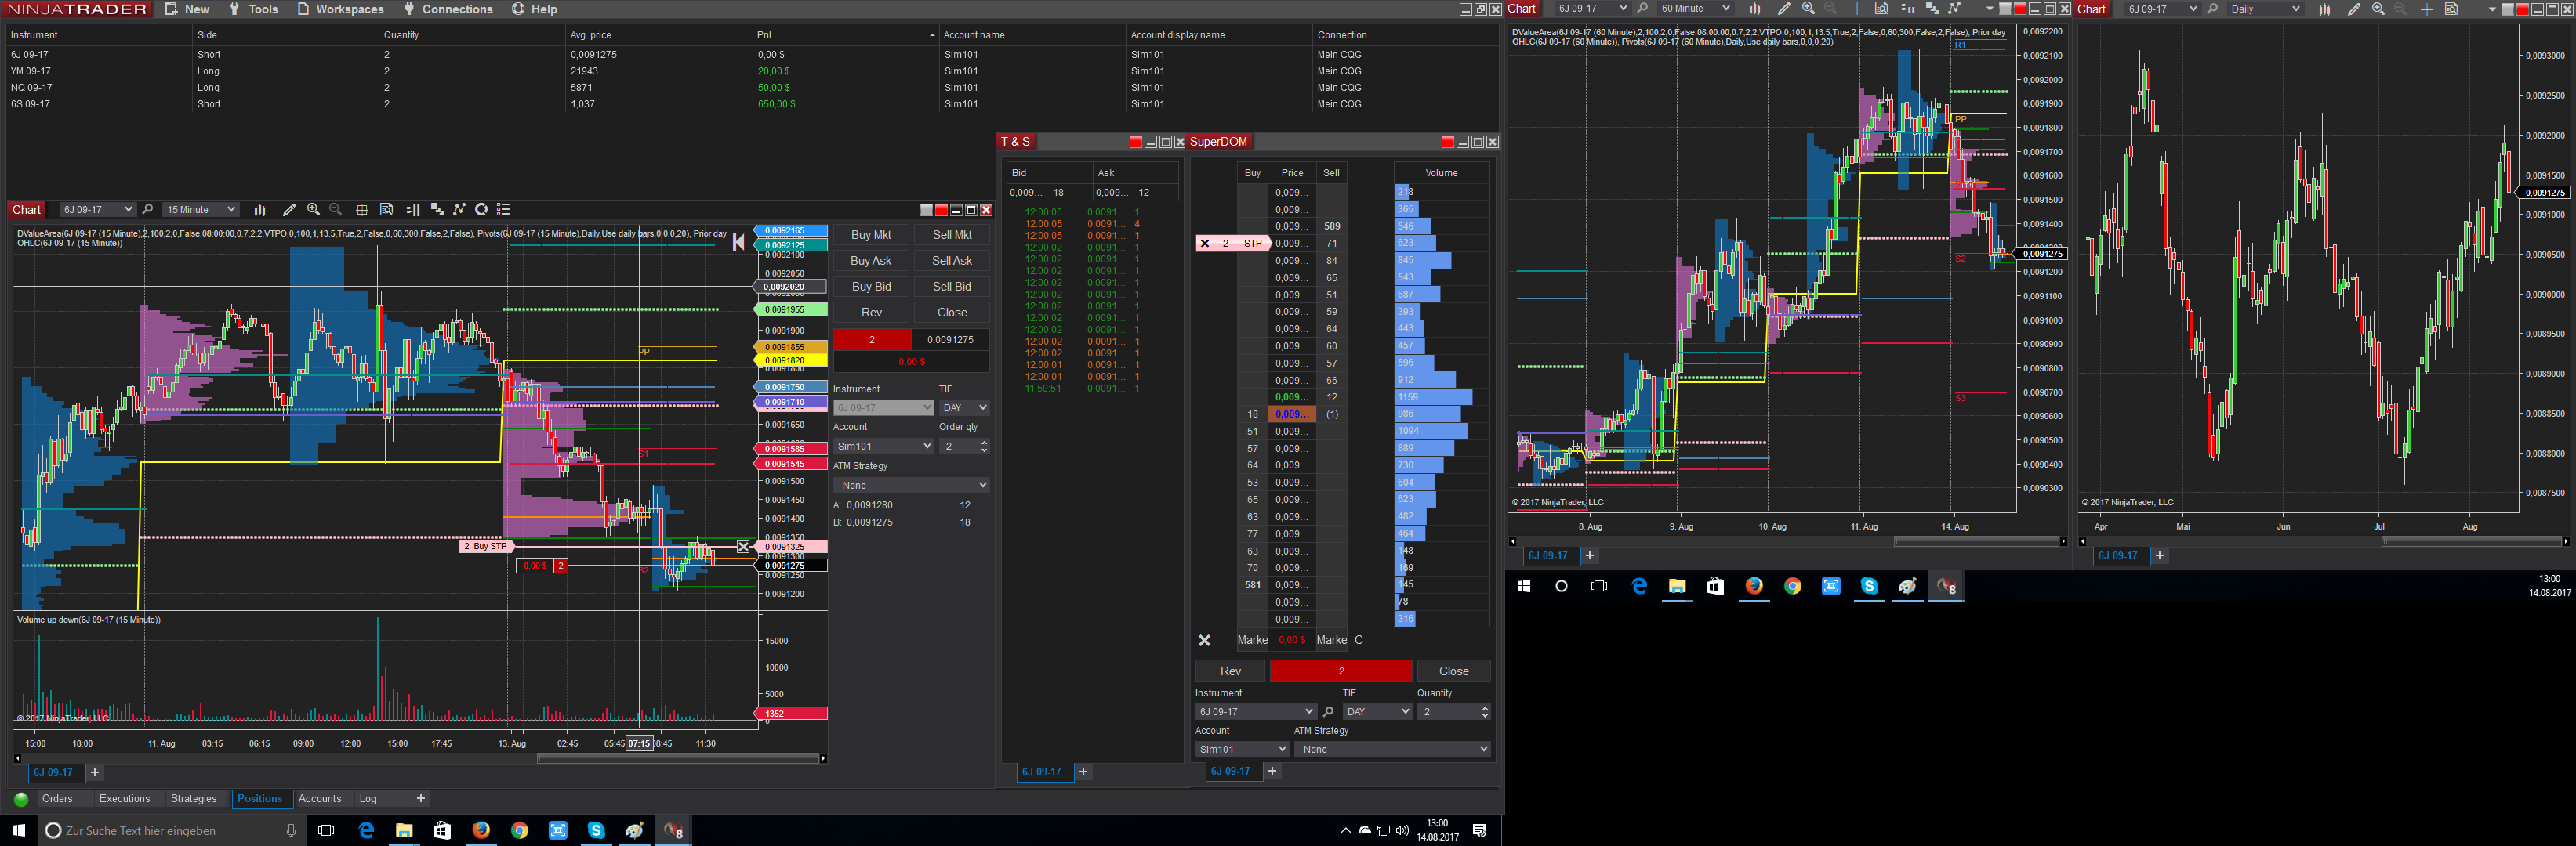The image size is (2576, 846).
Task: Click the Buy Mkt button
Action: (x=871, y=235)
